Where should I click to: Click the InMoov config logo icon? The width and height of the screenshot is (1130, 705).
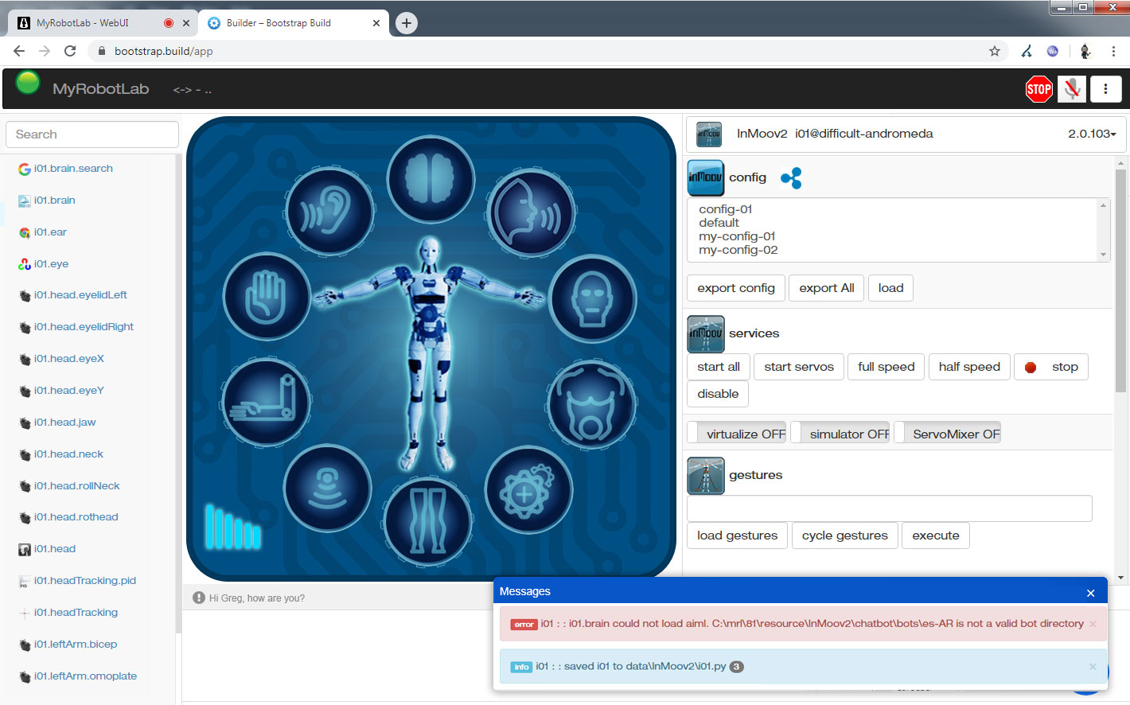point(706,177)
